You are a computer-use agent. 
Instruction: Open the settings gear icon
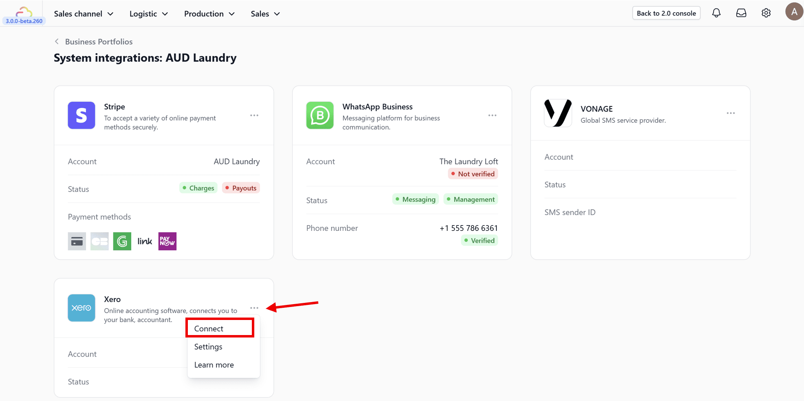coord(766,13)
